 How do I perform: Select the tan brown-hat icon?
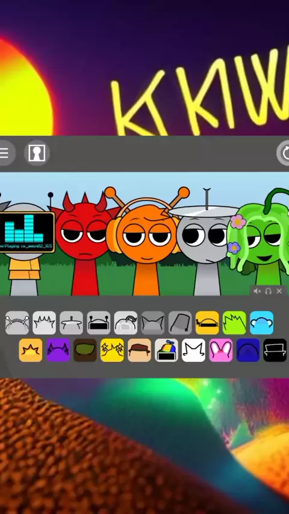tap(140, 350)
